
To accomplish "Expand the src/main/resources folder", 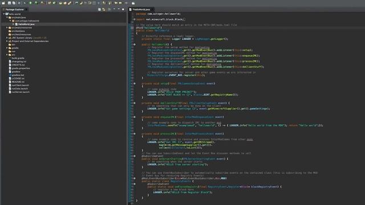I will point(7,27).
